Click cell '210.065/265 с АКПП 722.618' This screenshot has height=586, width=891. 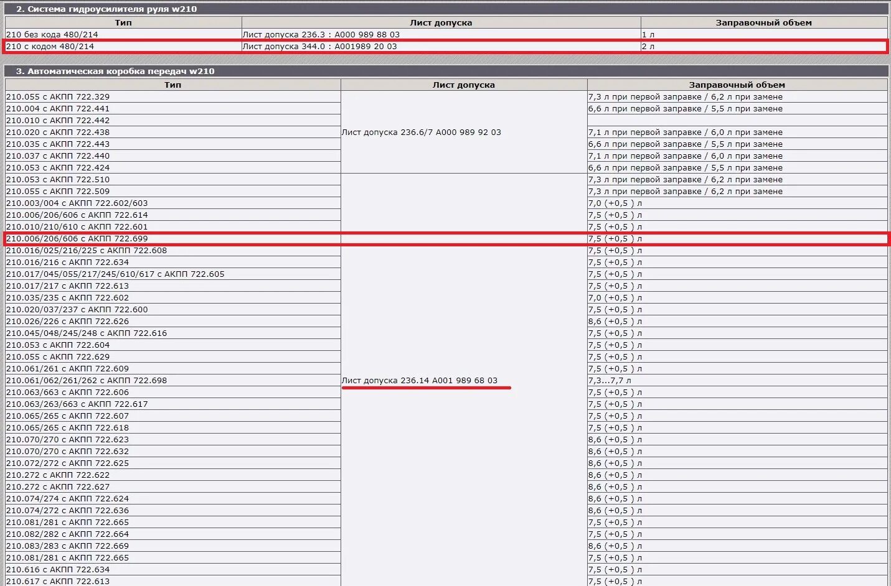[x=173, y=427]
